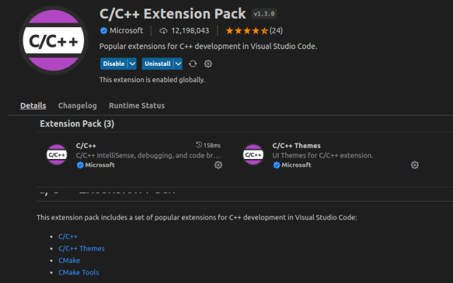The height and width of the screenshot is (283, 453).
Task: Switch to the Changelog tab
Action: click(77, 105)
